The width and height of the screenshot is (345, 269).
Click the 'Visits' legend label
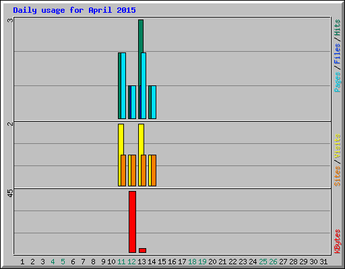(338, 146)
